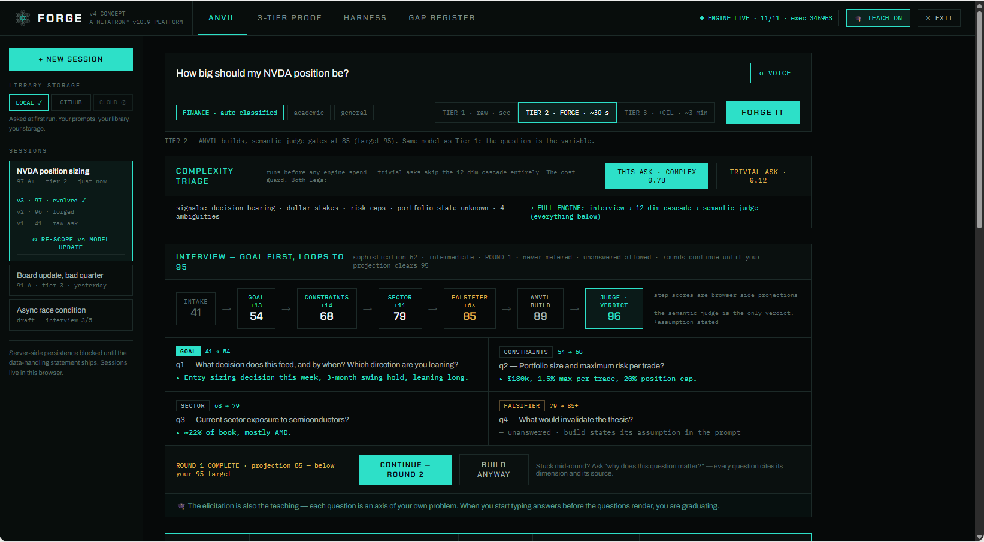The width and height of the screenshot is (984, 542).
Task: Click the refresh icon in RE-SCORE vs MODEL UPDATE
Action: click(x=35, y=240)
